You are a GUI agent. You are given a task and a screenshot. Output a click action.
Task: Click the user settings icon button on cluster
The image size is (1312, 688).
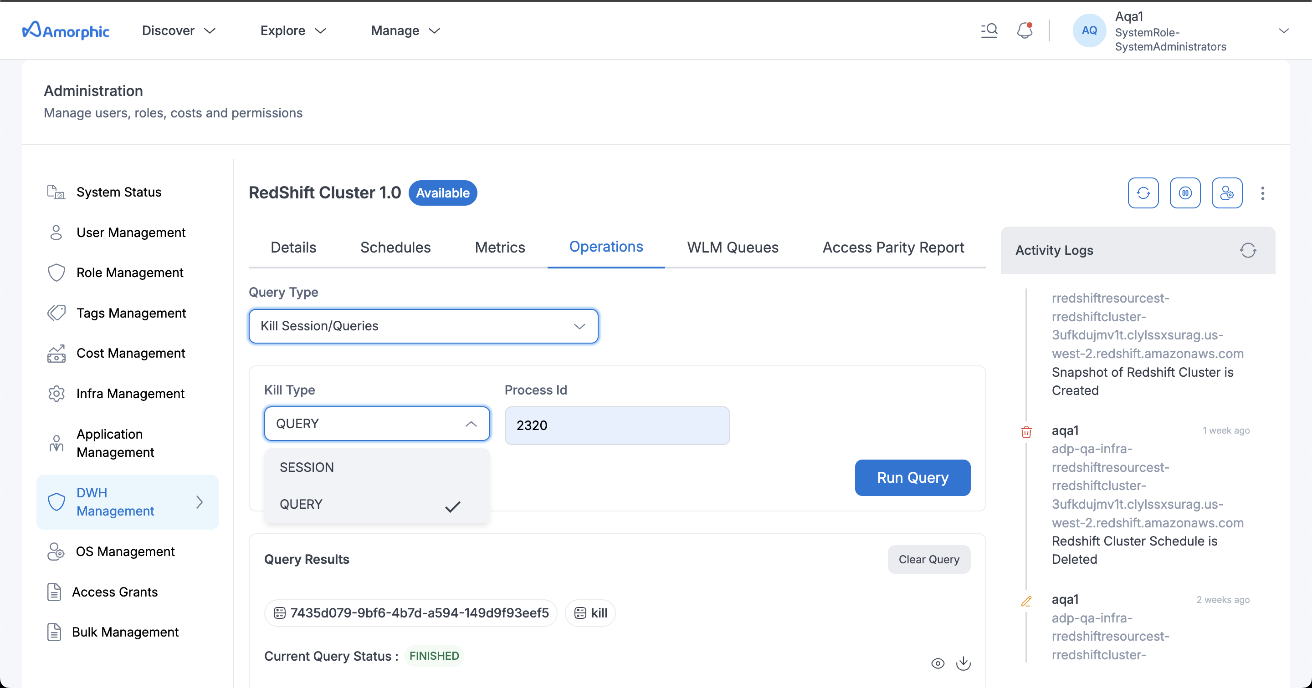pos(1226,193)
